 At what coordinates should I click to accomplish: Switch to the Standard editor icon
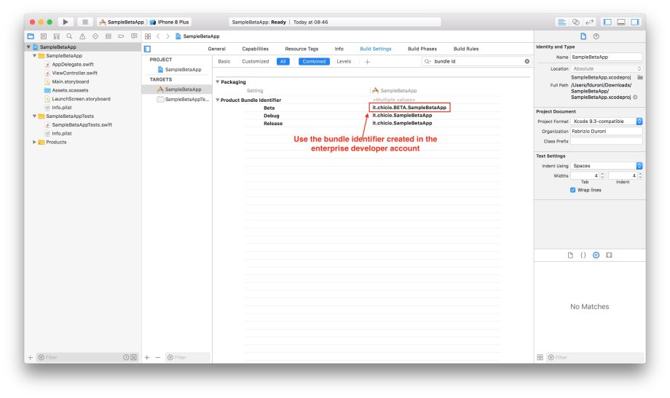[x=562, y=23]
